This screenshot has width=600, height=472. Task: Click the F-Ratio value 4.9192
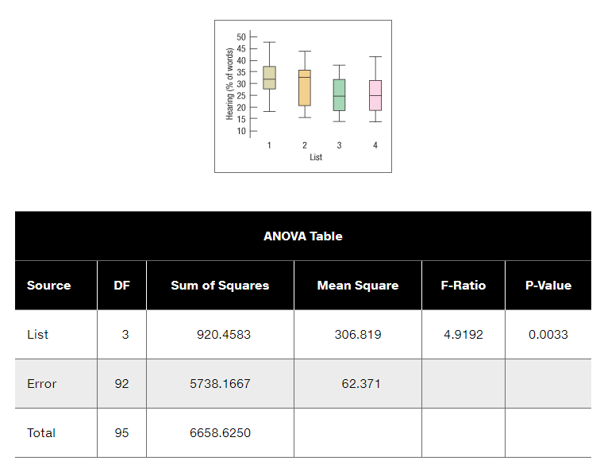pyautogui.click(x=463, y=334)
